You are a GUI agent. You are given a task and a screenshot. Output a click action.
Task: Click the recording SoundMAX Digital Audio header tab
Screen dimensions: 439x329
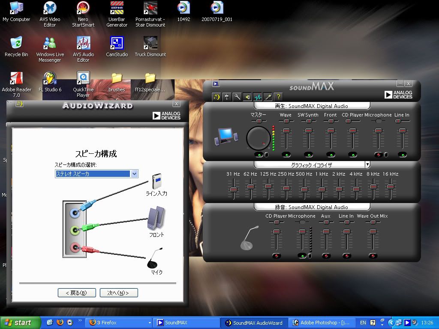point(312,207)
